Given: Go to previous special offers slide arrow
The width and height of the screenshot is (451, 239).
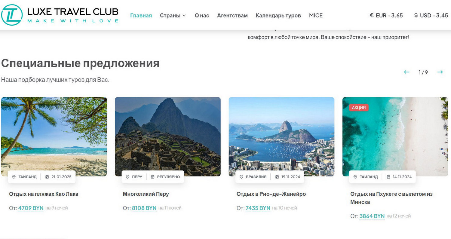Looking at the screenshot, I should pyautogui.click(x=407, y=72).
